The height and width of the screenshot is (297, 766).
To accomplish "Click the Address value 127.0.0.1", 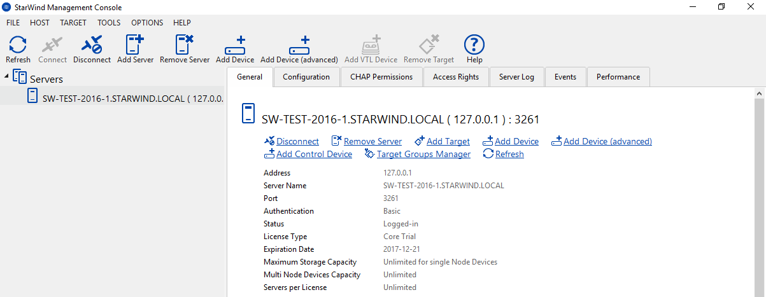I will click(x=398, y=173).
